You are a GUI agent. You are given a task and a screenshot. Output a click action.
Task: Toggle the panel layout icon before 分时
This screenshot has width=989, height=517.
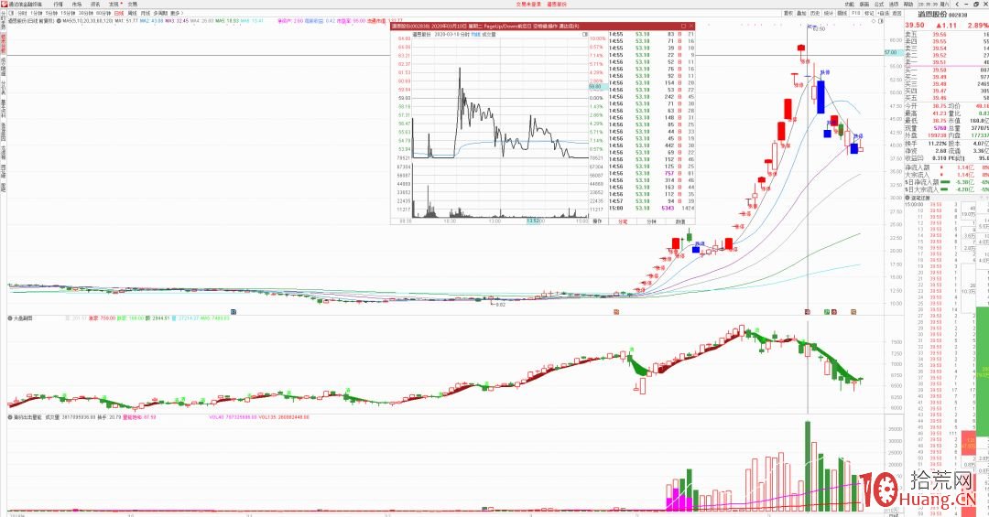pos(11,13)
